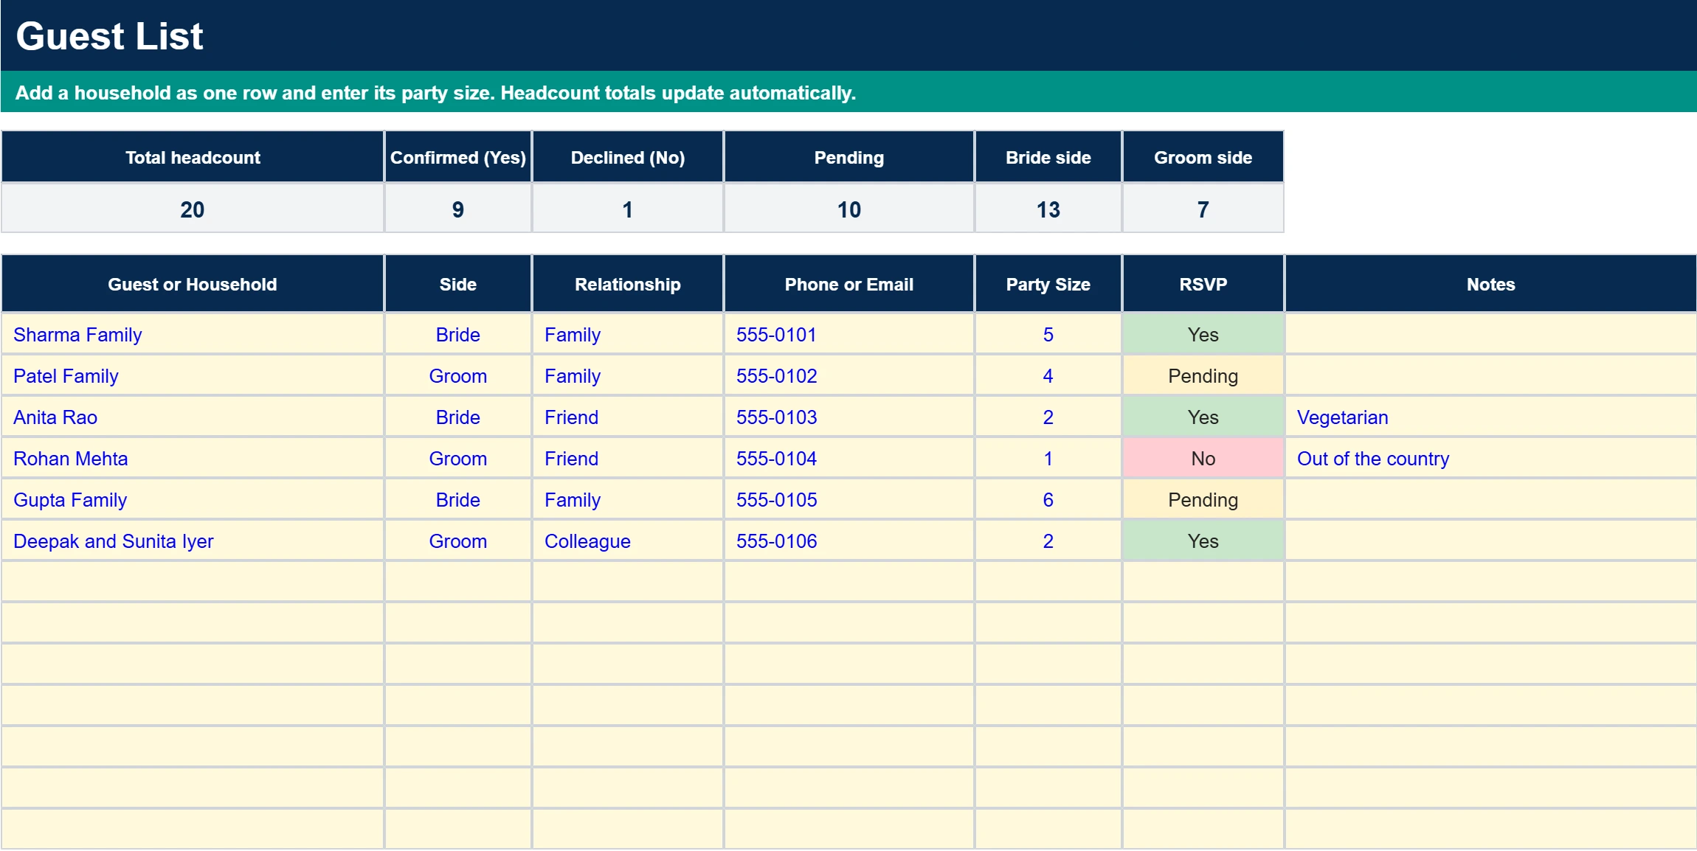The width and height of the screenshot is (1697, 851).
Task: Click the Patel Family name cell
Action: [193, 375]
